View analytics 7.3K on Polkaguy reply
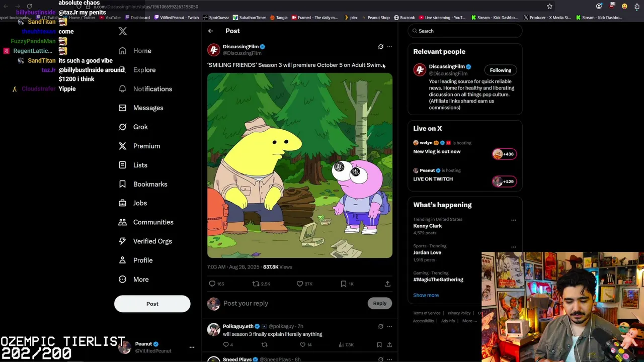644x362 pixels. (x=347, y=345)
